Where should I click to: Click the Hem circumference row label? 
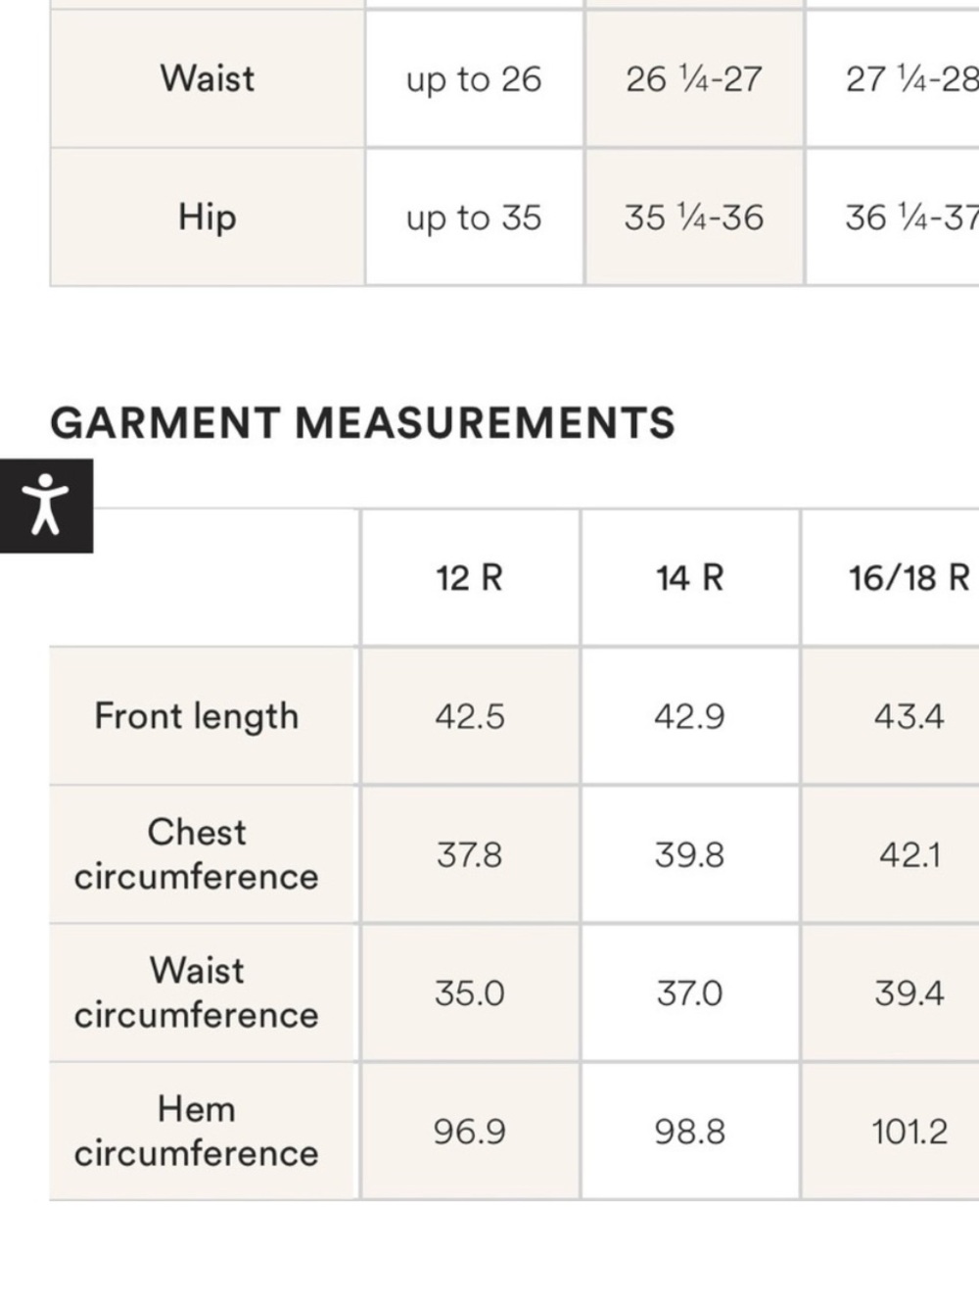pyautogui.click(x=197, y=1132)
